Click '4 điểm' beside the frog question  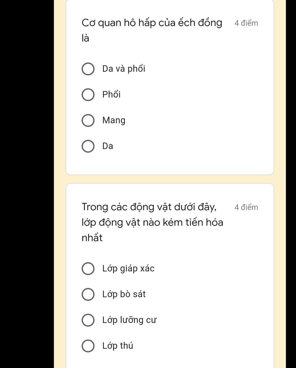click(x=246, y=23)
